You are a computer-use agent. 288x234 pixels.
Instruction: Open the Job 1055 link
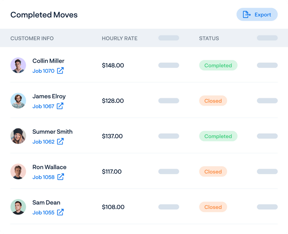point(43,212)
